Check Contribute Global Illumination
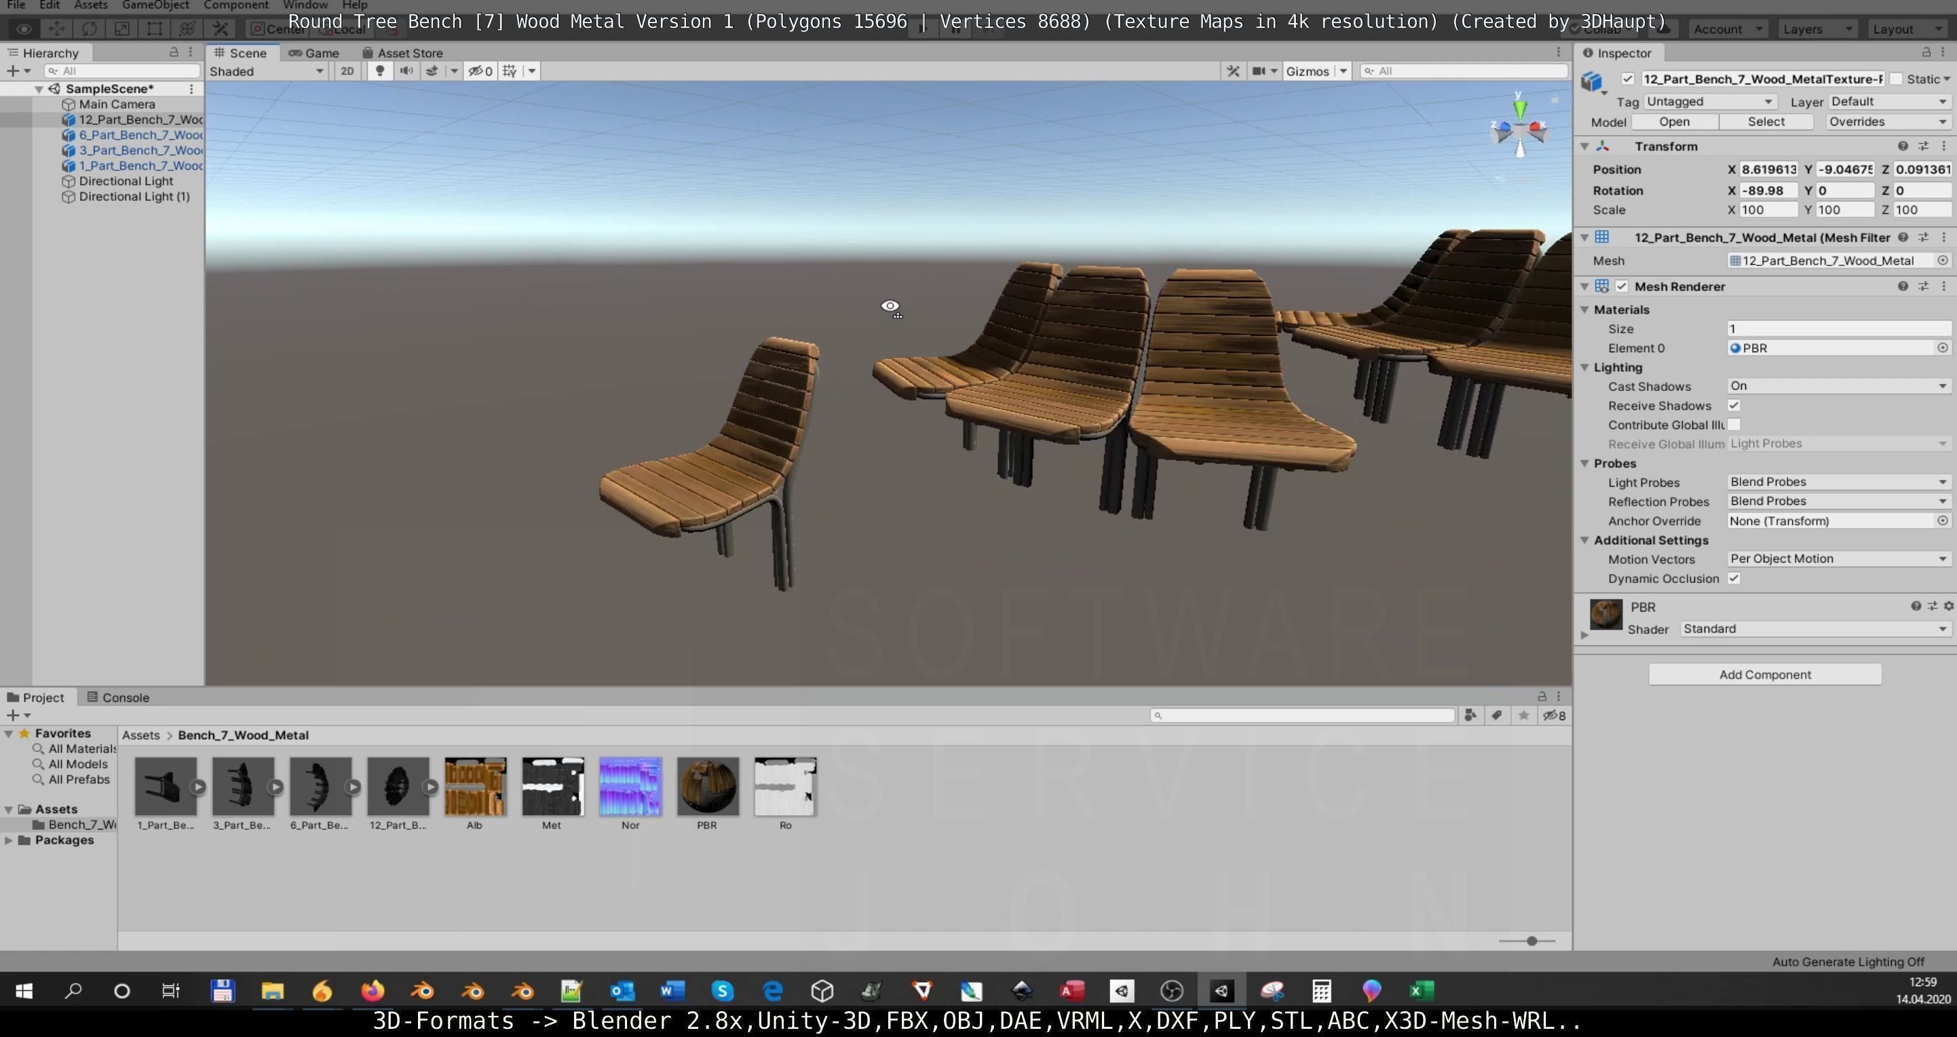The width and height of the screenshot is (1957, 1037). (x=1734, y=424)
